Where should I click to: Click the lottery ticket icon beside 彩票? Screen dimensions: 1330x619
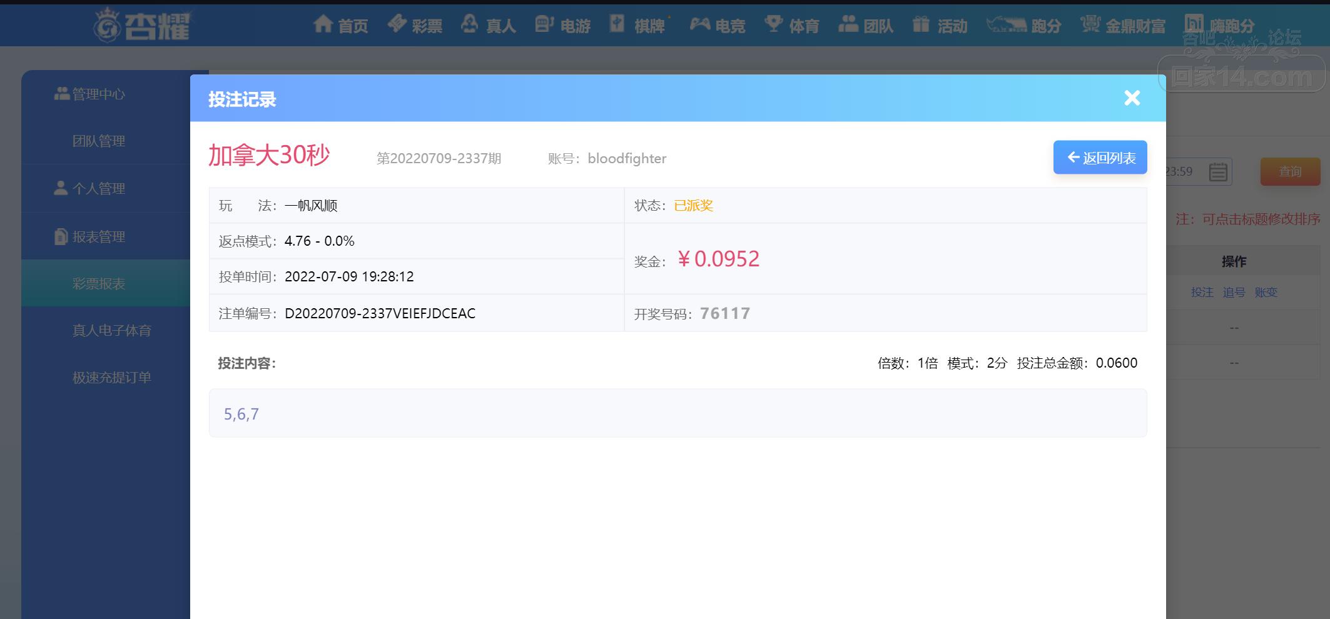[x=397, y=24]
